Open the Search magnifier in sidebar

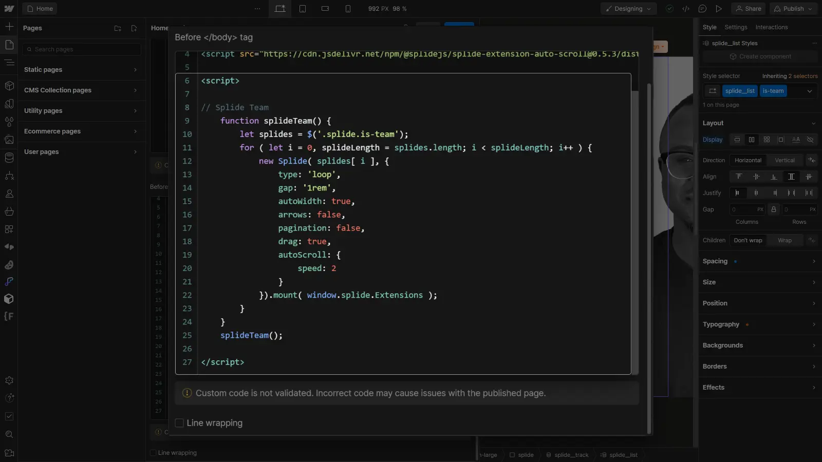point(9,434)
